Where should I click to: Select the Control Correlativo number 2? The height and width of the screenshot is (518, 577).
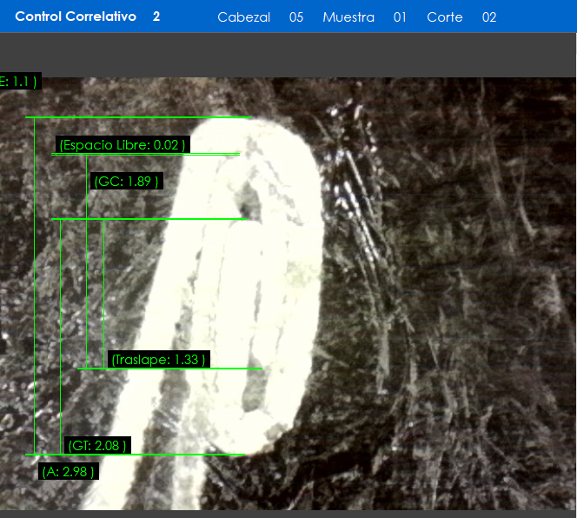[156, 17]
